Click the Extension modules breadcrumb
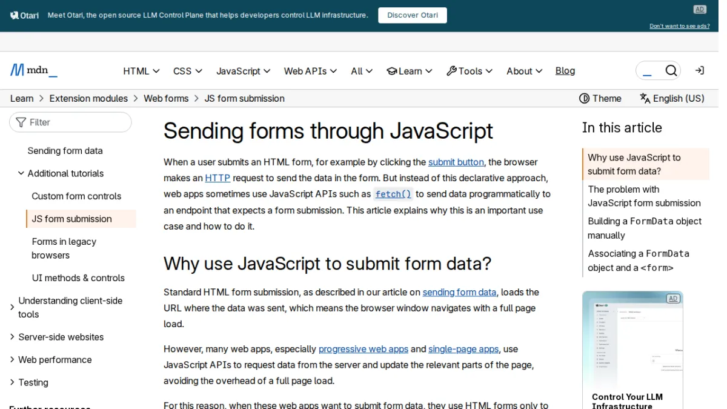Screen dimensions: 727x409 coord(88,98)
